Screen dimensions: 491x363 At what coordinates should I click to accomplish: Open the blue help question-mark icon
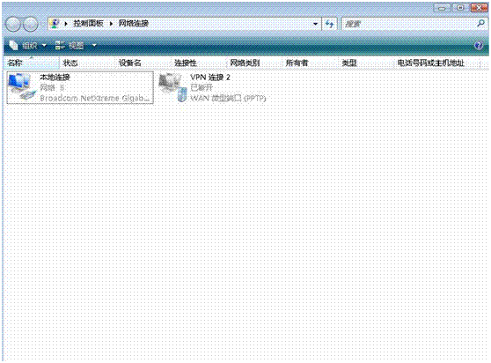tap(479, 46)
